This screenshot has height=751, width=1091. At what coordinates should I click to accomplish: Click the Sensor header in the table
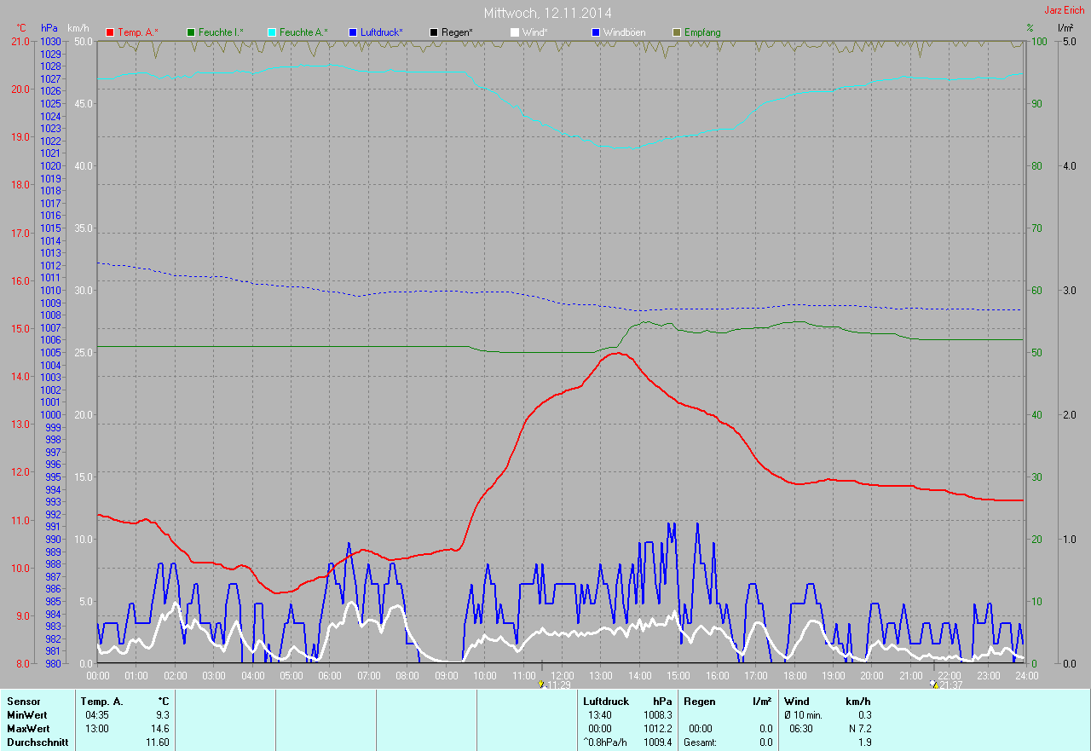23,702
